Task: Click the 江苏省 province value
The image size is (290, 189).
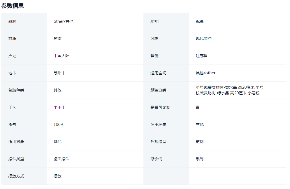Action: 201,55
